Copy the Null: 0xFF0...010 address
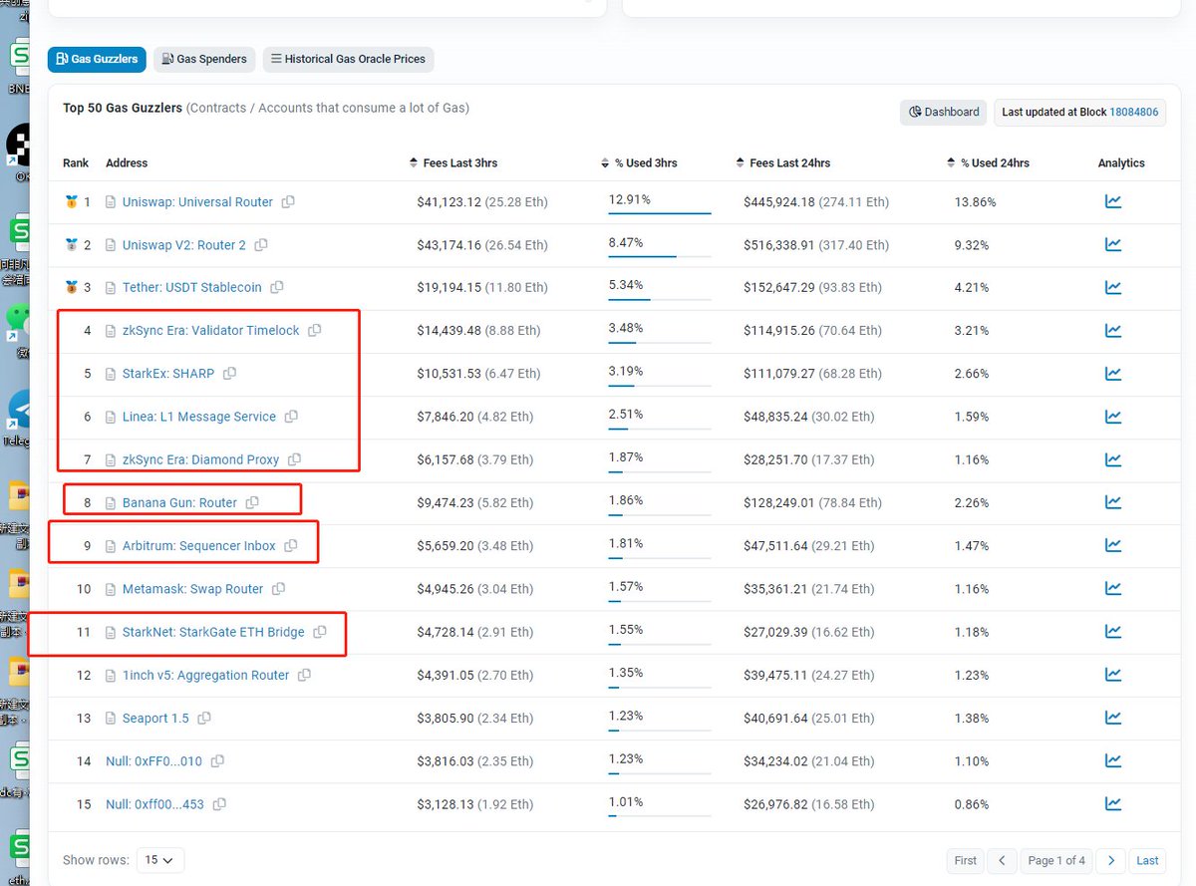1196x886 pixels. pos(217,761)
